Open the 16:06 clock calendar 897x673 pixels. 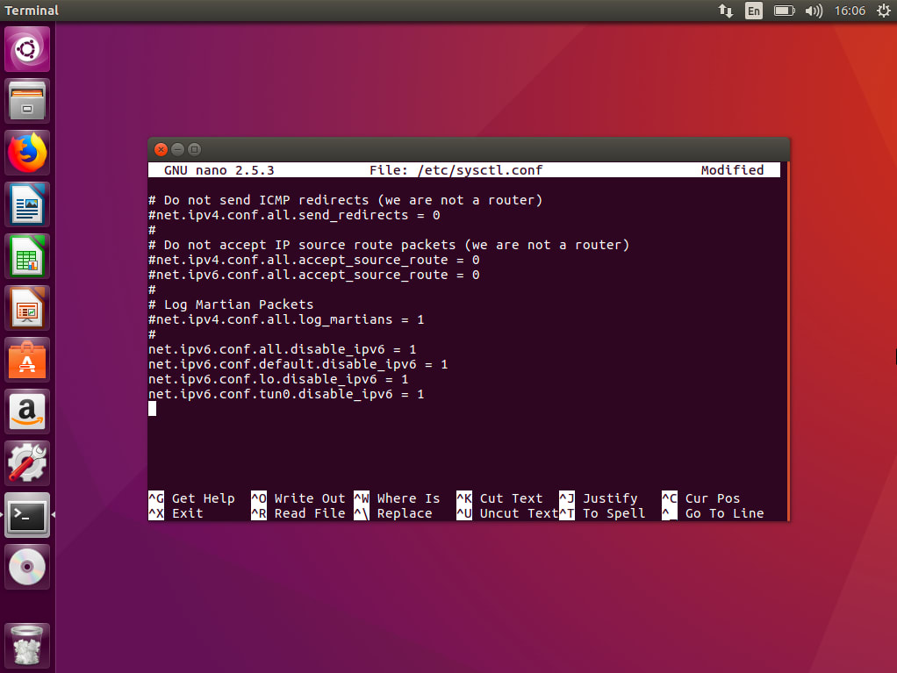pos(850,11)
